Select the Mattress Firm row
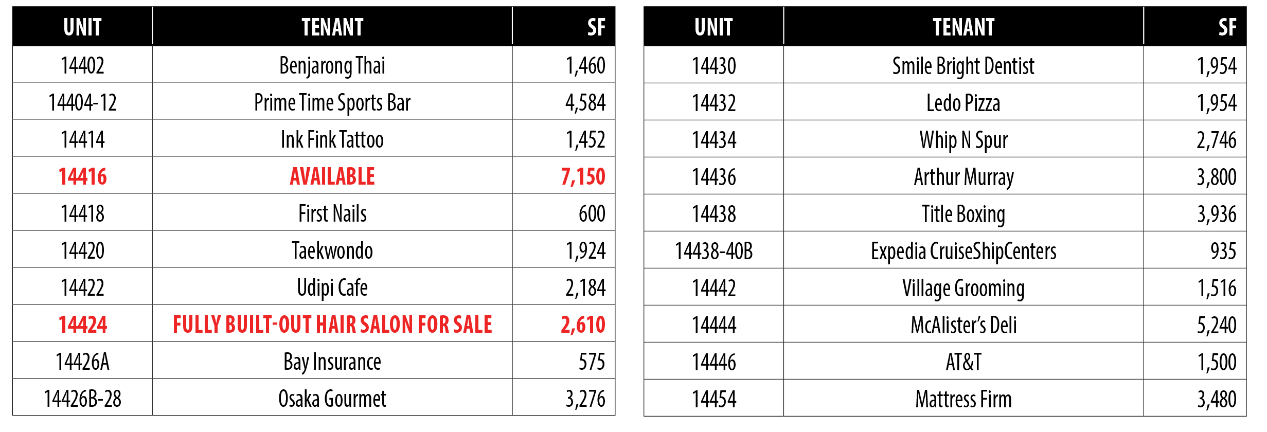1267x432 pixels. click(x=963, y=399)
